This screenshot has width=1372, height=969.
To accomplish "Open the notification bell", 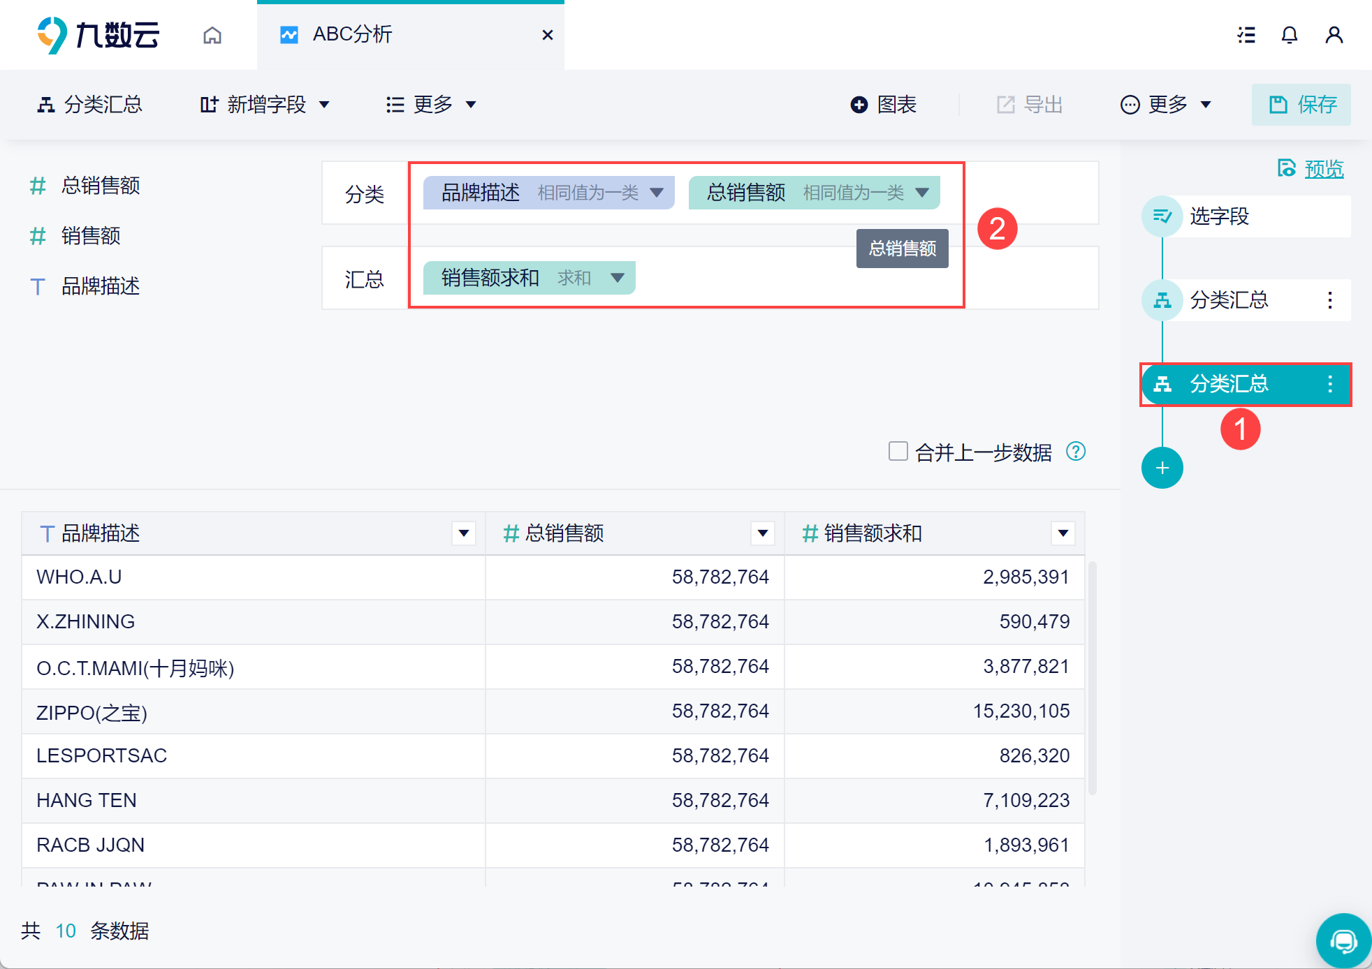I will click(1289, 35).
